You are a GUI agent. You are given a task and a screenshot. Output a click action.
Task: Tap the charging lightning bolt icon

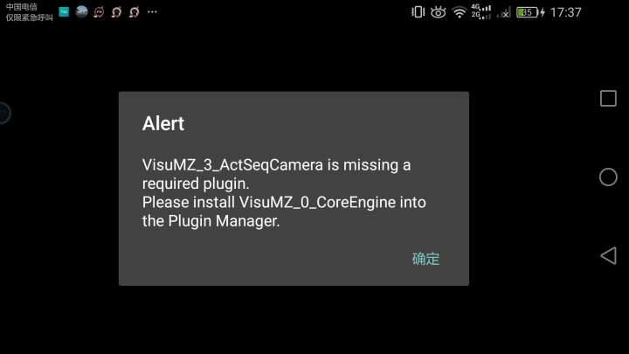[x=543, y=12]
